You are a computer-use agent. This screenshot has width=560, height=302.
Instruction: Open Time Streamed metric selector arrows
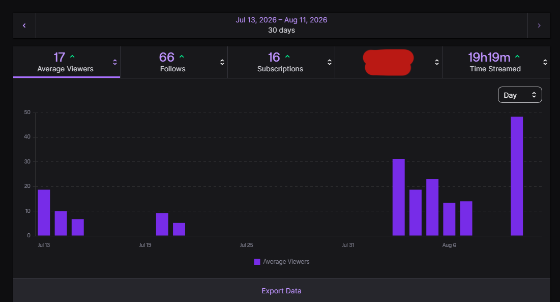[545, 62]
